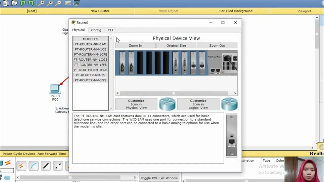Click cable list right scroll arrow
Image resolution: width=324 pixels, height=182 pixels.
tap(135, 178)
